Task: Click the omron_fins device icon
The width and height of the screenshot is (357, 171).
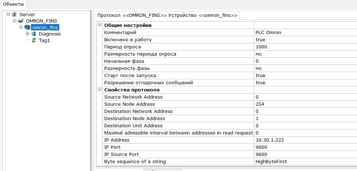Action: [x=27, y=28]
